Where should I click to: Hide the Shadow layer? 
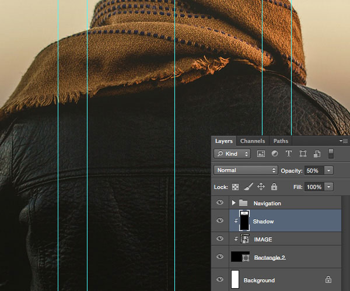click(220, 221)
